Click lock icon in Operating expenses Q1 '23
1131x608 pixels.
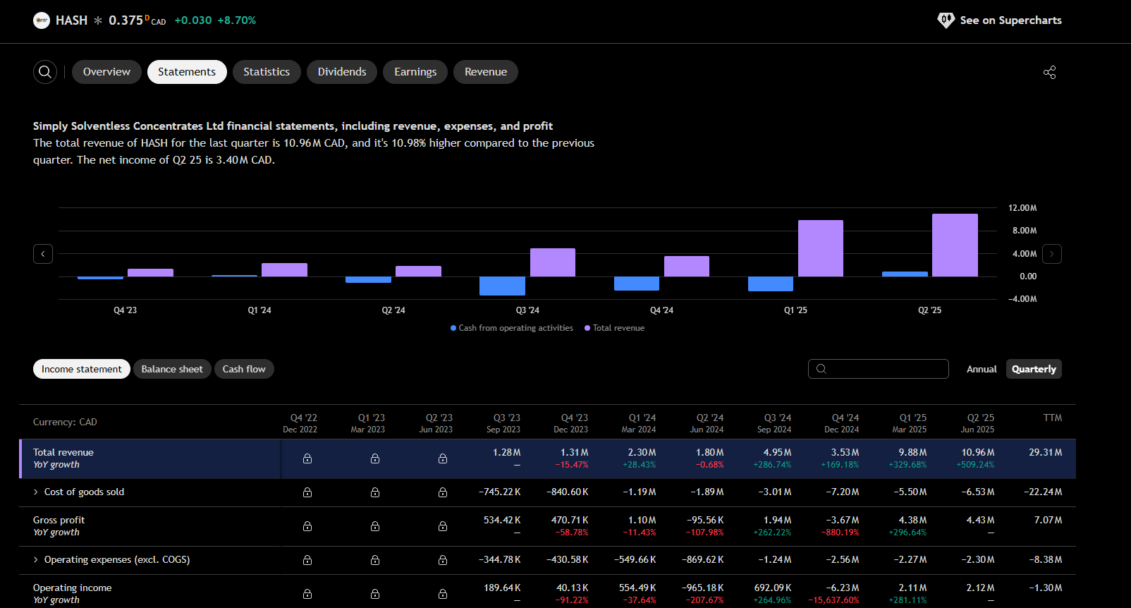click(x=375, y=560)
